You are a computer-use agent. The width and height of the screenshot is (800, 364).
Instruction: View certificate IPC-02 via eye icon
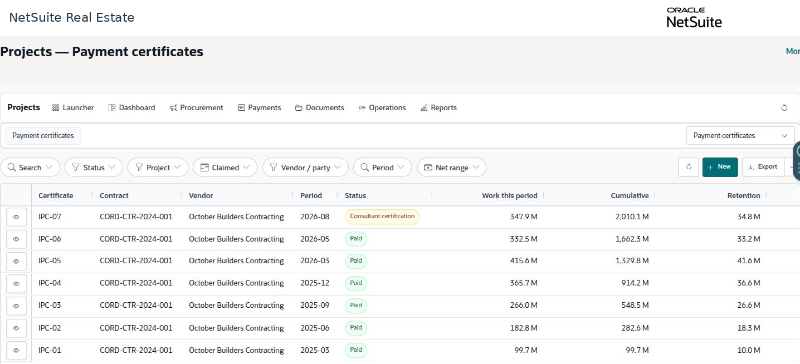(x=16, y=328)
